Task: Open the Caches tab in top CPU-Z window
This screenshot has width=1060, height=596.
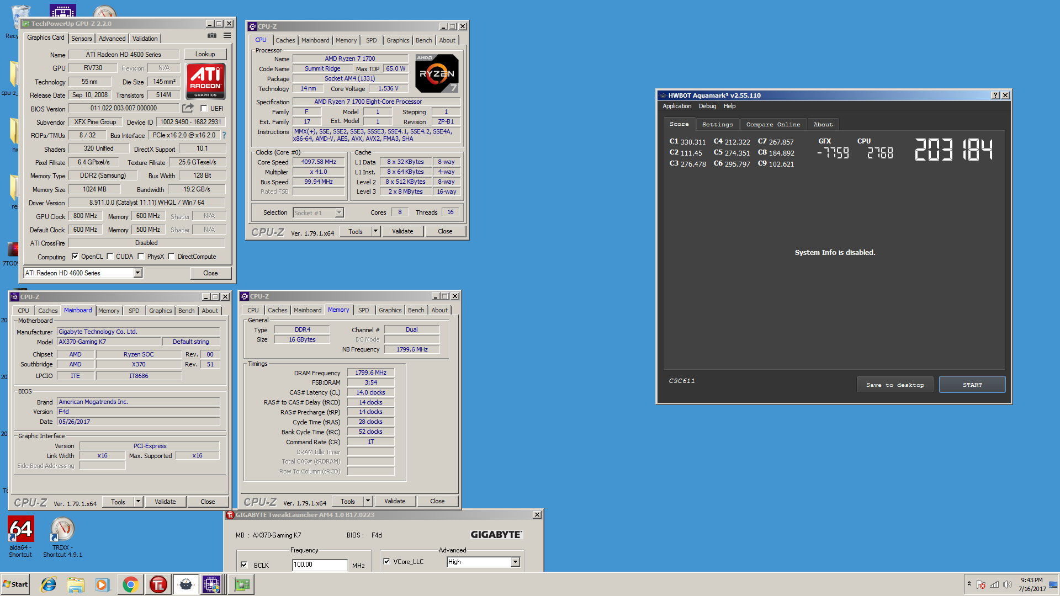Action: coord(285,40)
